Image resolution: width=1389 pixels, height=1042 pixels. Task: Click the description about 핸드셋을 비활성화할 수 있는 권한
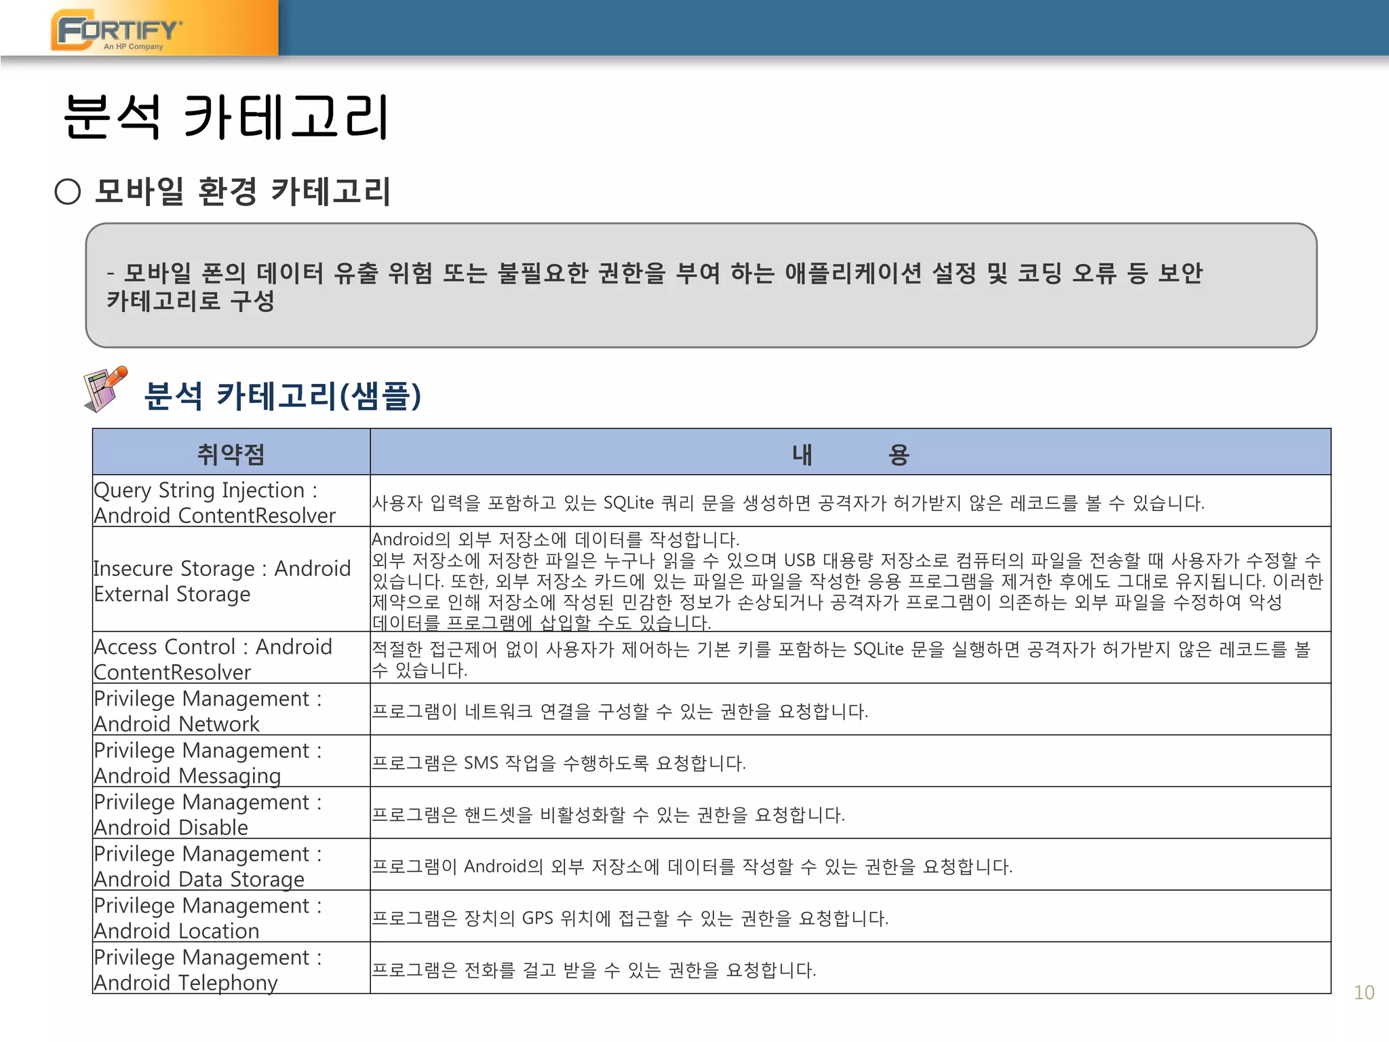pos(850,813)
